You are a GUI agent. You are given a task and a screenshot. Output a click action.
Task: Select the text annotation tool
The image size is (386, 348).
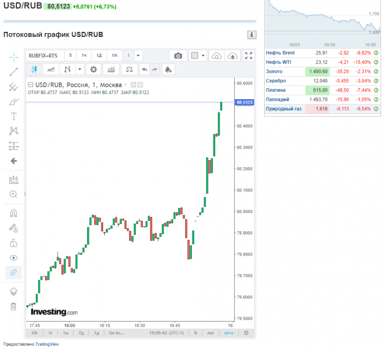pyautogui.click(x=14, y=116)
